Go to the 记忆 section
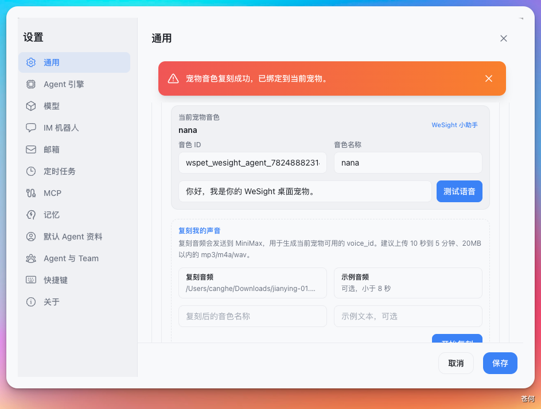This screenshot has height=409, width=541. coord(74,215)
